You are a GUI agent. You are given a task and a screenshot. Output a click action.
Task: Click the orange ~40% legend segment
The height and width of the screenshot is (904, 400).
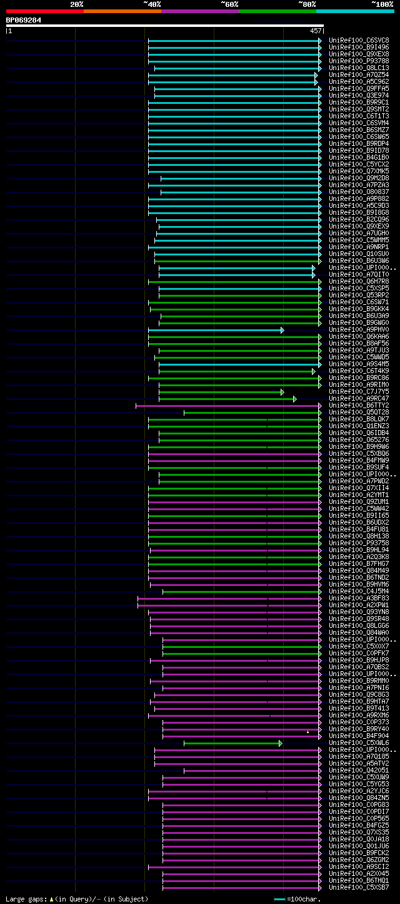point(122,11)
